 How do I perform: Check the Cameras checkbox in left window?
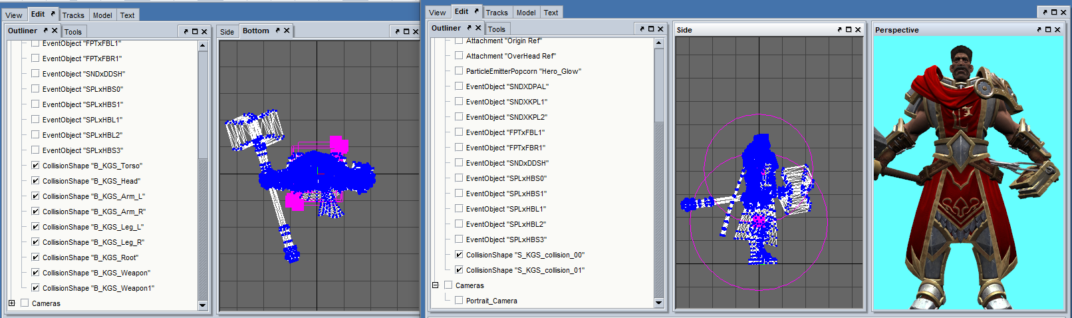click(25, 303)
